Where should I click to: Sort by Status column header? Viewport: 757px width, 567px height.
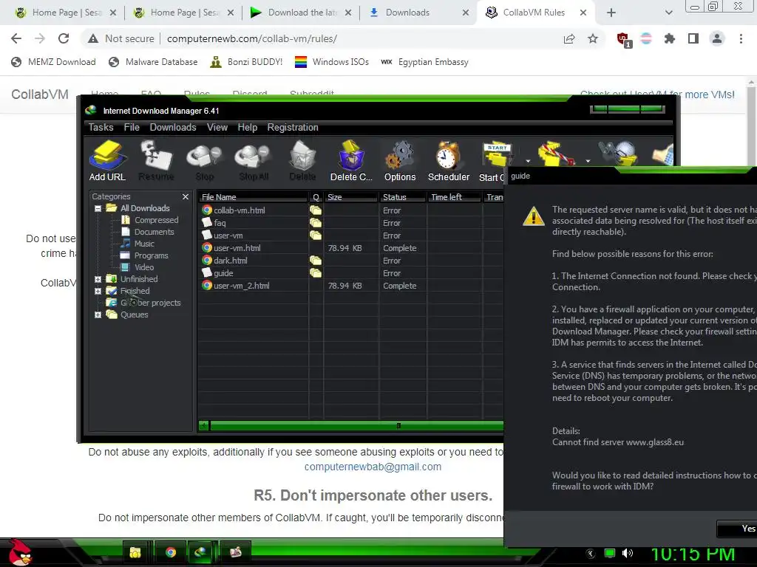tap(403, 196)
